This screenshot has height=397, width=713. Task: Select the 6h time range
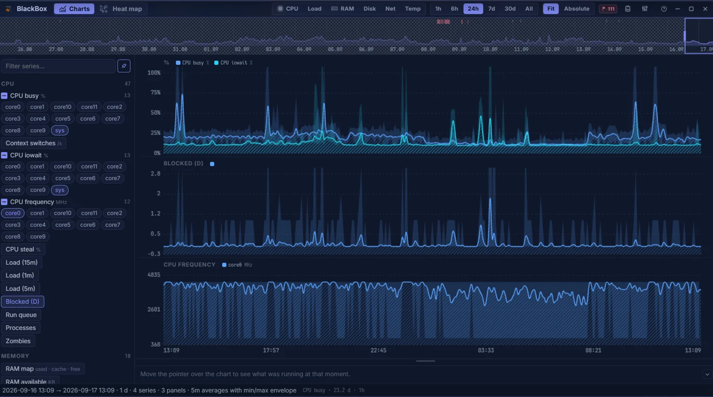tap(454, 9)
